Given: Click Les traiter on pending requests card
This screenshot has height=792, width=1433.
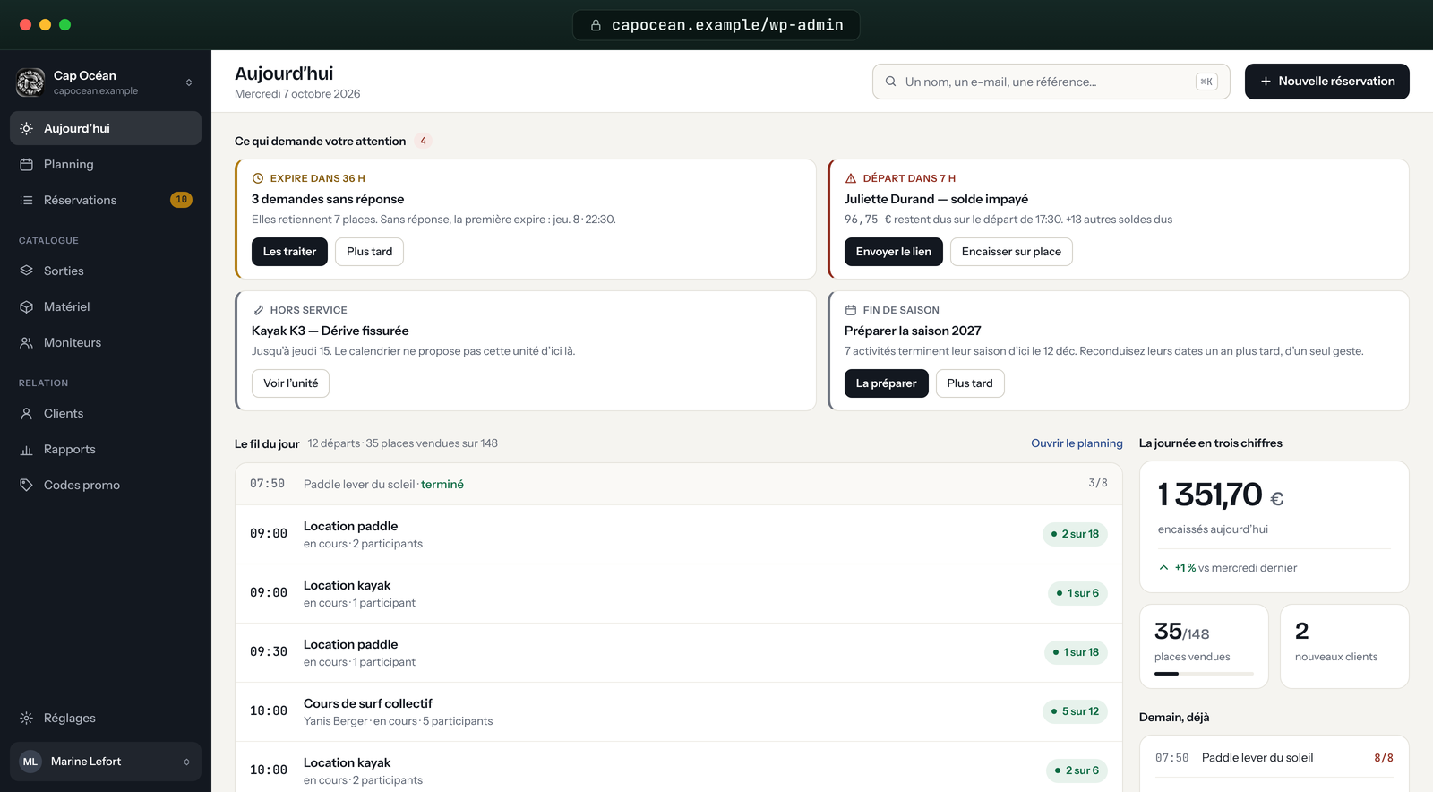Looking at the screenshot, I should tap(289, 252).
